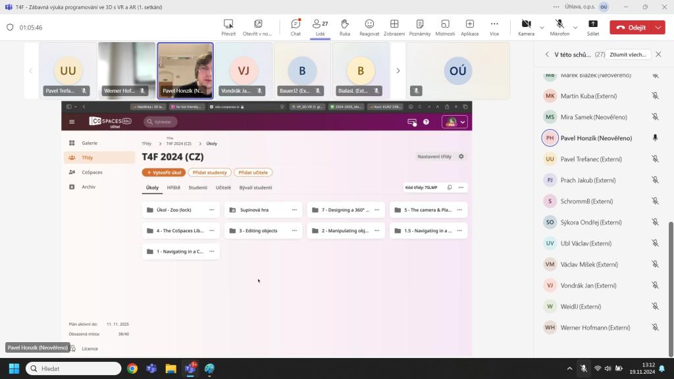Open the Chat panel in Teams

click(x=296, y=27)
